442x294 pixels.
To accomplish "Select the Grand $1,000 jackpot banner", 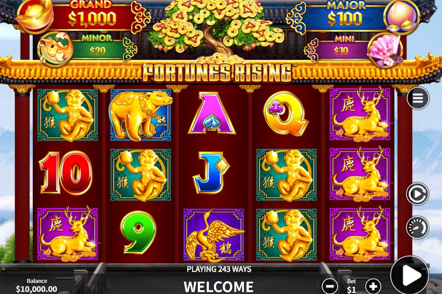I will 92,15.
